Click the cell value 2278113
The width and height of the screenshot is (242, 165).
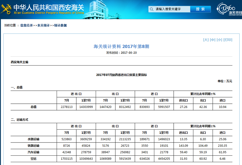tap(67, 107)
